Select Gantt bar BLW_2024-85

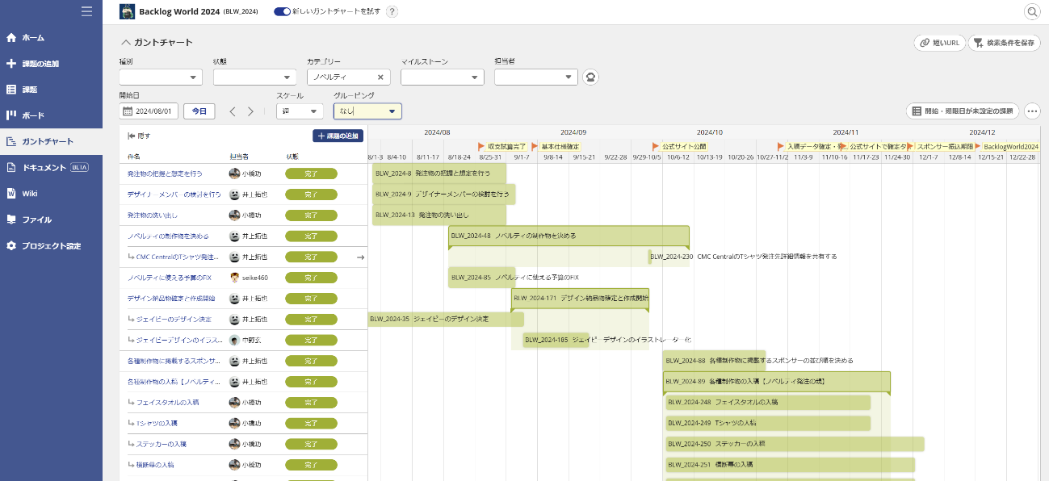(x=481, y=278)
